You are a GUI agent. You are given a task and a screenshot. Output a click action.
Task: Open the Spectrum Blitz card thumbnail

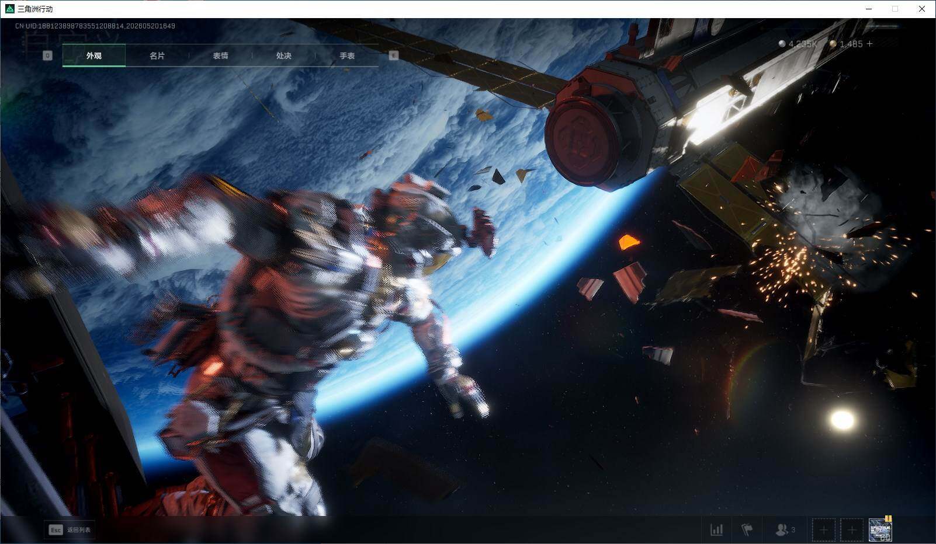[880, 530]
